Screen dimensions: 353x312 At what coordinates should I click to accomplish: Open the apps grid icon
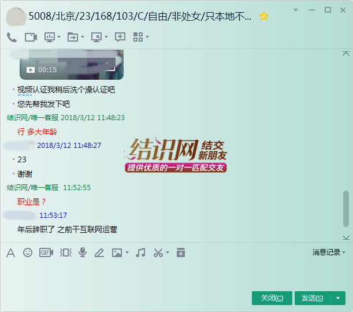click(x=138, y=37)
